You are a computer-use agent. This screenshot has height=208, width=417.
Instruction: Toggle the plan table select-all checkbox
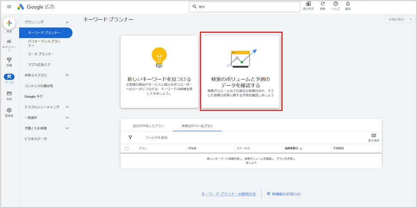(127, 149)
